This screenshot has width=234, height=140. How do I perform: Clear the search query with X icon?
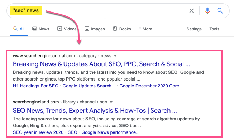tap(191, 11)
